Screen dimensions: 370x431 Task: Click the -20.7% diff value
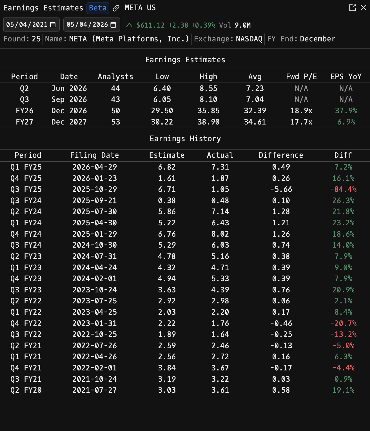343,323
